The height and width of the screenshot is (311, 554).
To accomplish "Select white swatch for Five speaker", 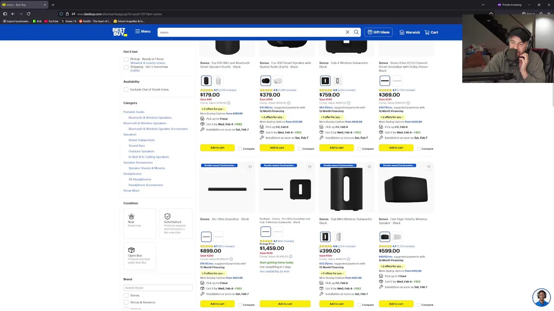I will point(397,237).
